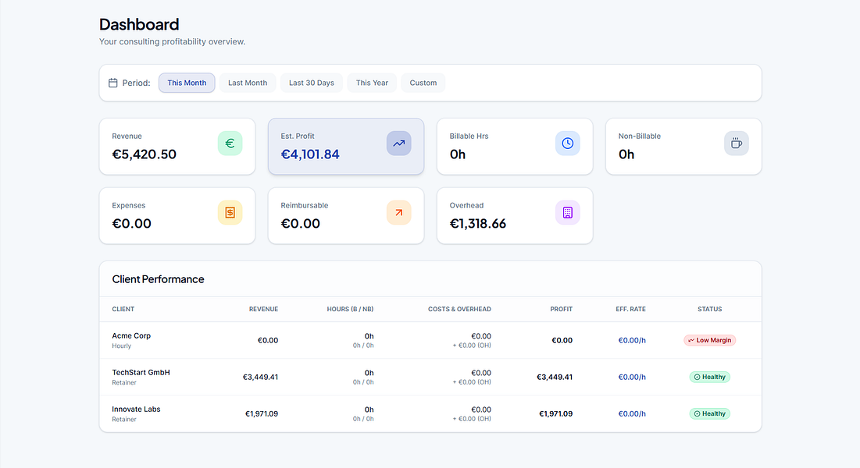Viewport: 860px width, 468px height.
Task: Open the Overhead summary card
Action: (x=515, y=216)
